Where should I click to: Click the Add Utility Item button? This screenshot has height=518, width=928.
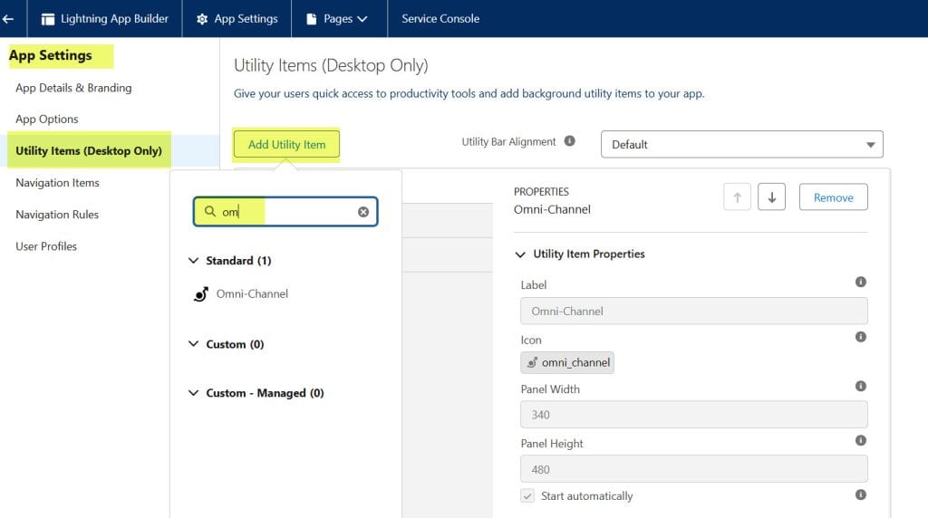286,144
